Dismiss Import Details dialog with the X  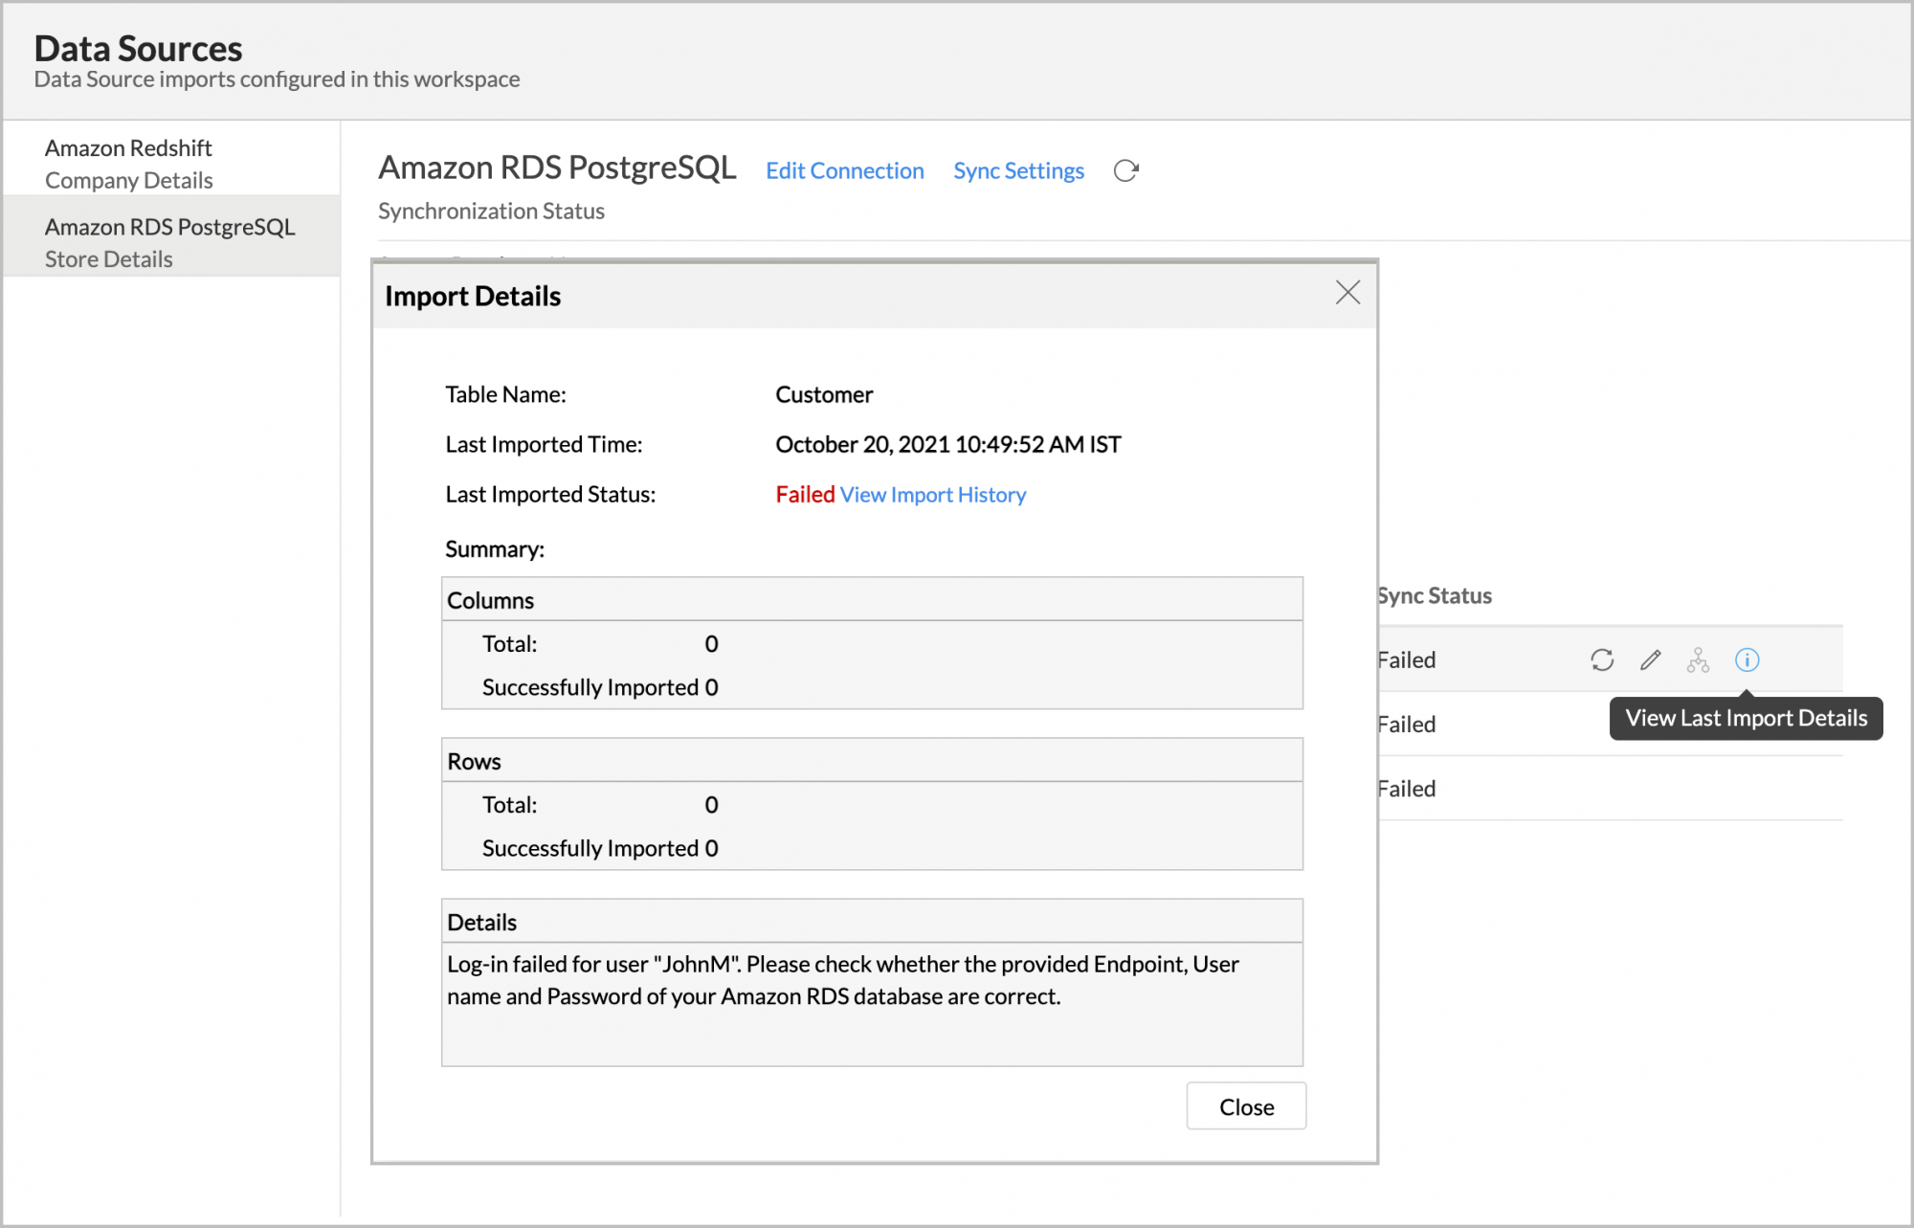(x=1347, y=294)
